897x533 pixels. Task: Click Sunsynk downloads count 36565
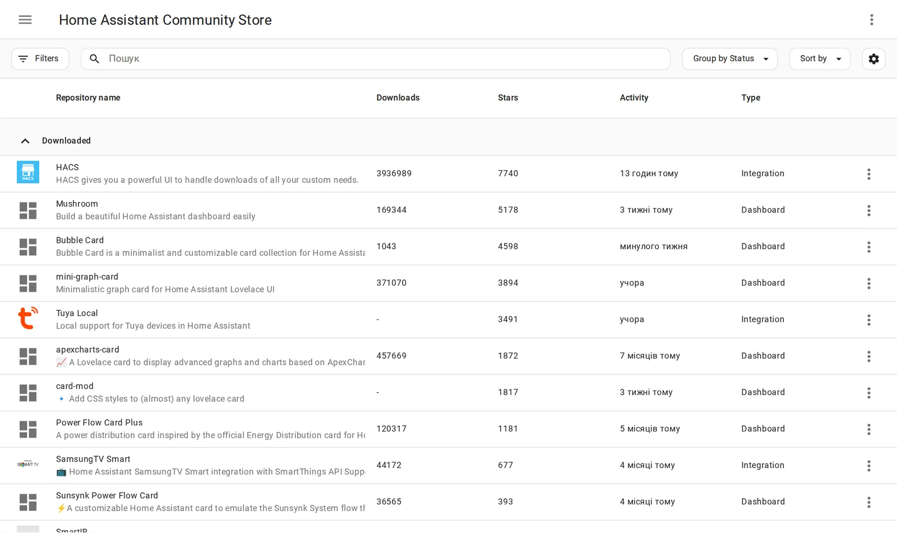pyautogui.click(x=389, y=502)
